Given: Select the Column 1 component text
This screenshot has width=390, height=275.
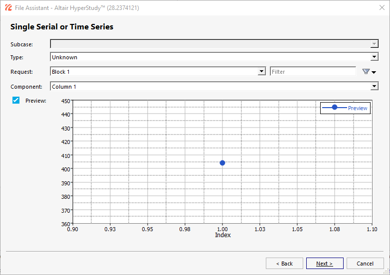Looking at the screenshot, I should point(64,87).
